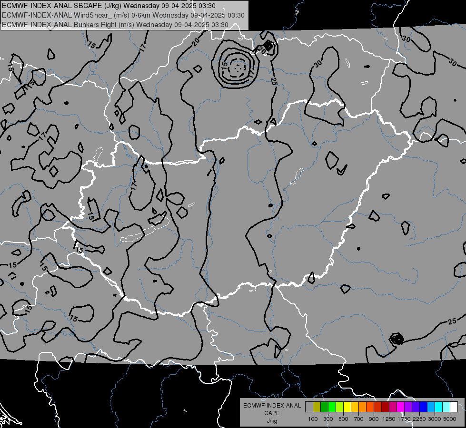Click the CAPE label in legend
The height and width of the screenshot is (428, 466).
tap(272, 413)
